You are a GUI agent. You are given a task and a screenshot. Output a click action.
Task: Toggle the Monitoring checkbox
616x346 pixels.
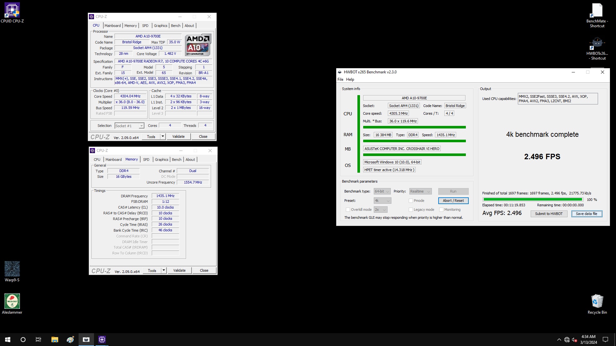coord(441,210)
